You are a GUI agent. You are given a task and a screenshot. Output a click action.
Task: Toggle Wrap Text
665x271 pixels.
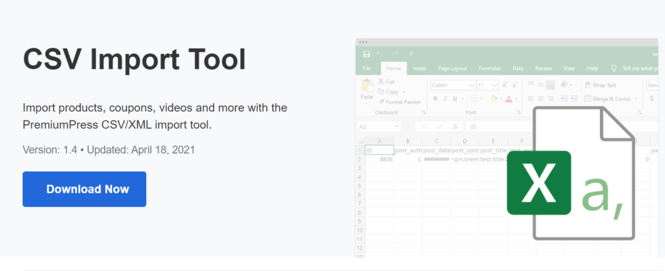pyautogui.click(x=600, y=85)
